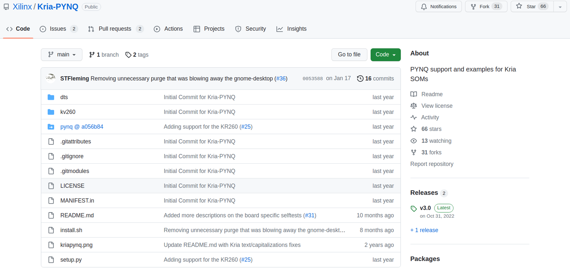
Task: Click the Star icon in header
Action: (x=519, y=6)
